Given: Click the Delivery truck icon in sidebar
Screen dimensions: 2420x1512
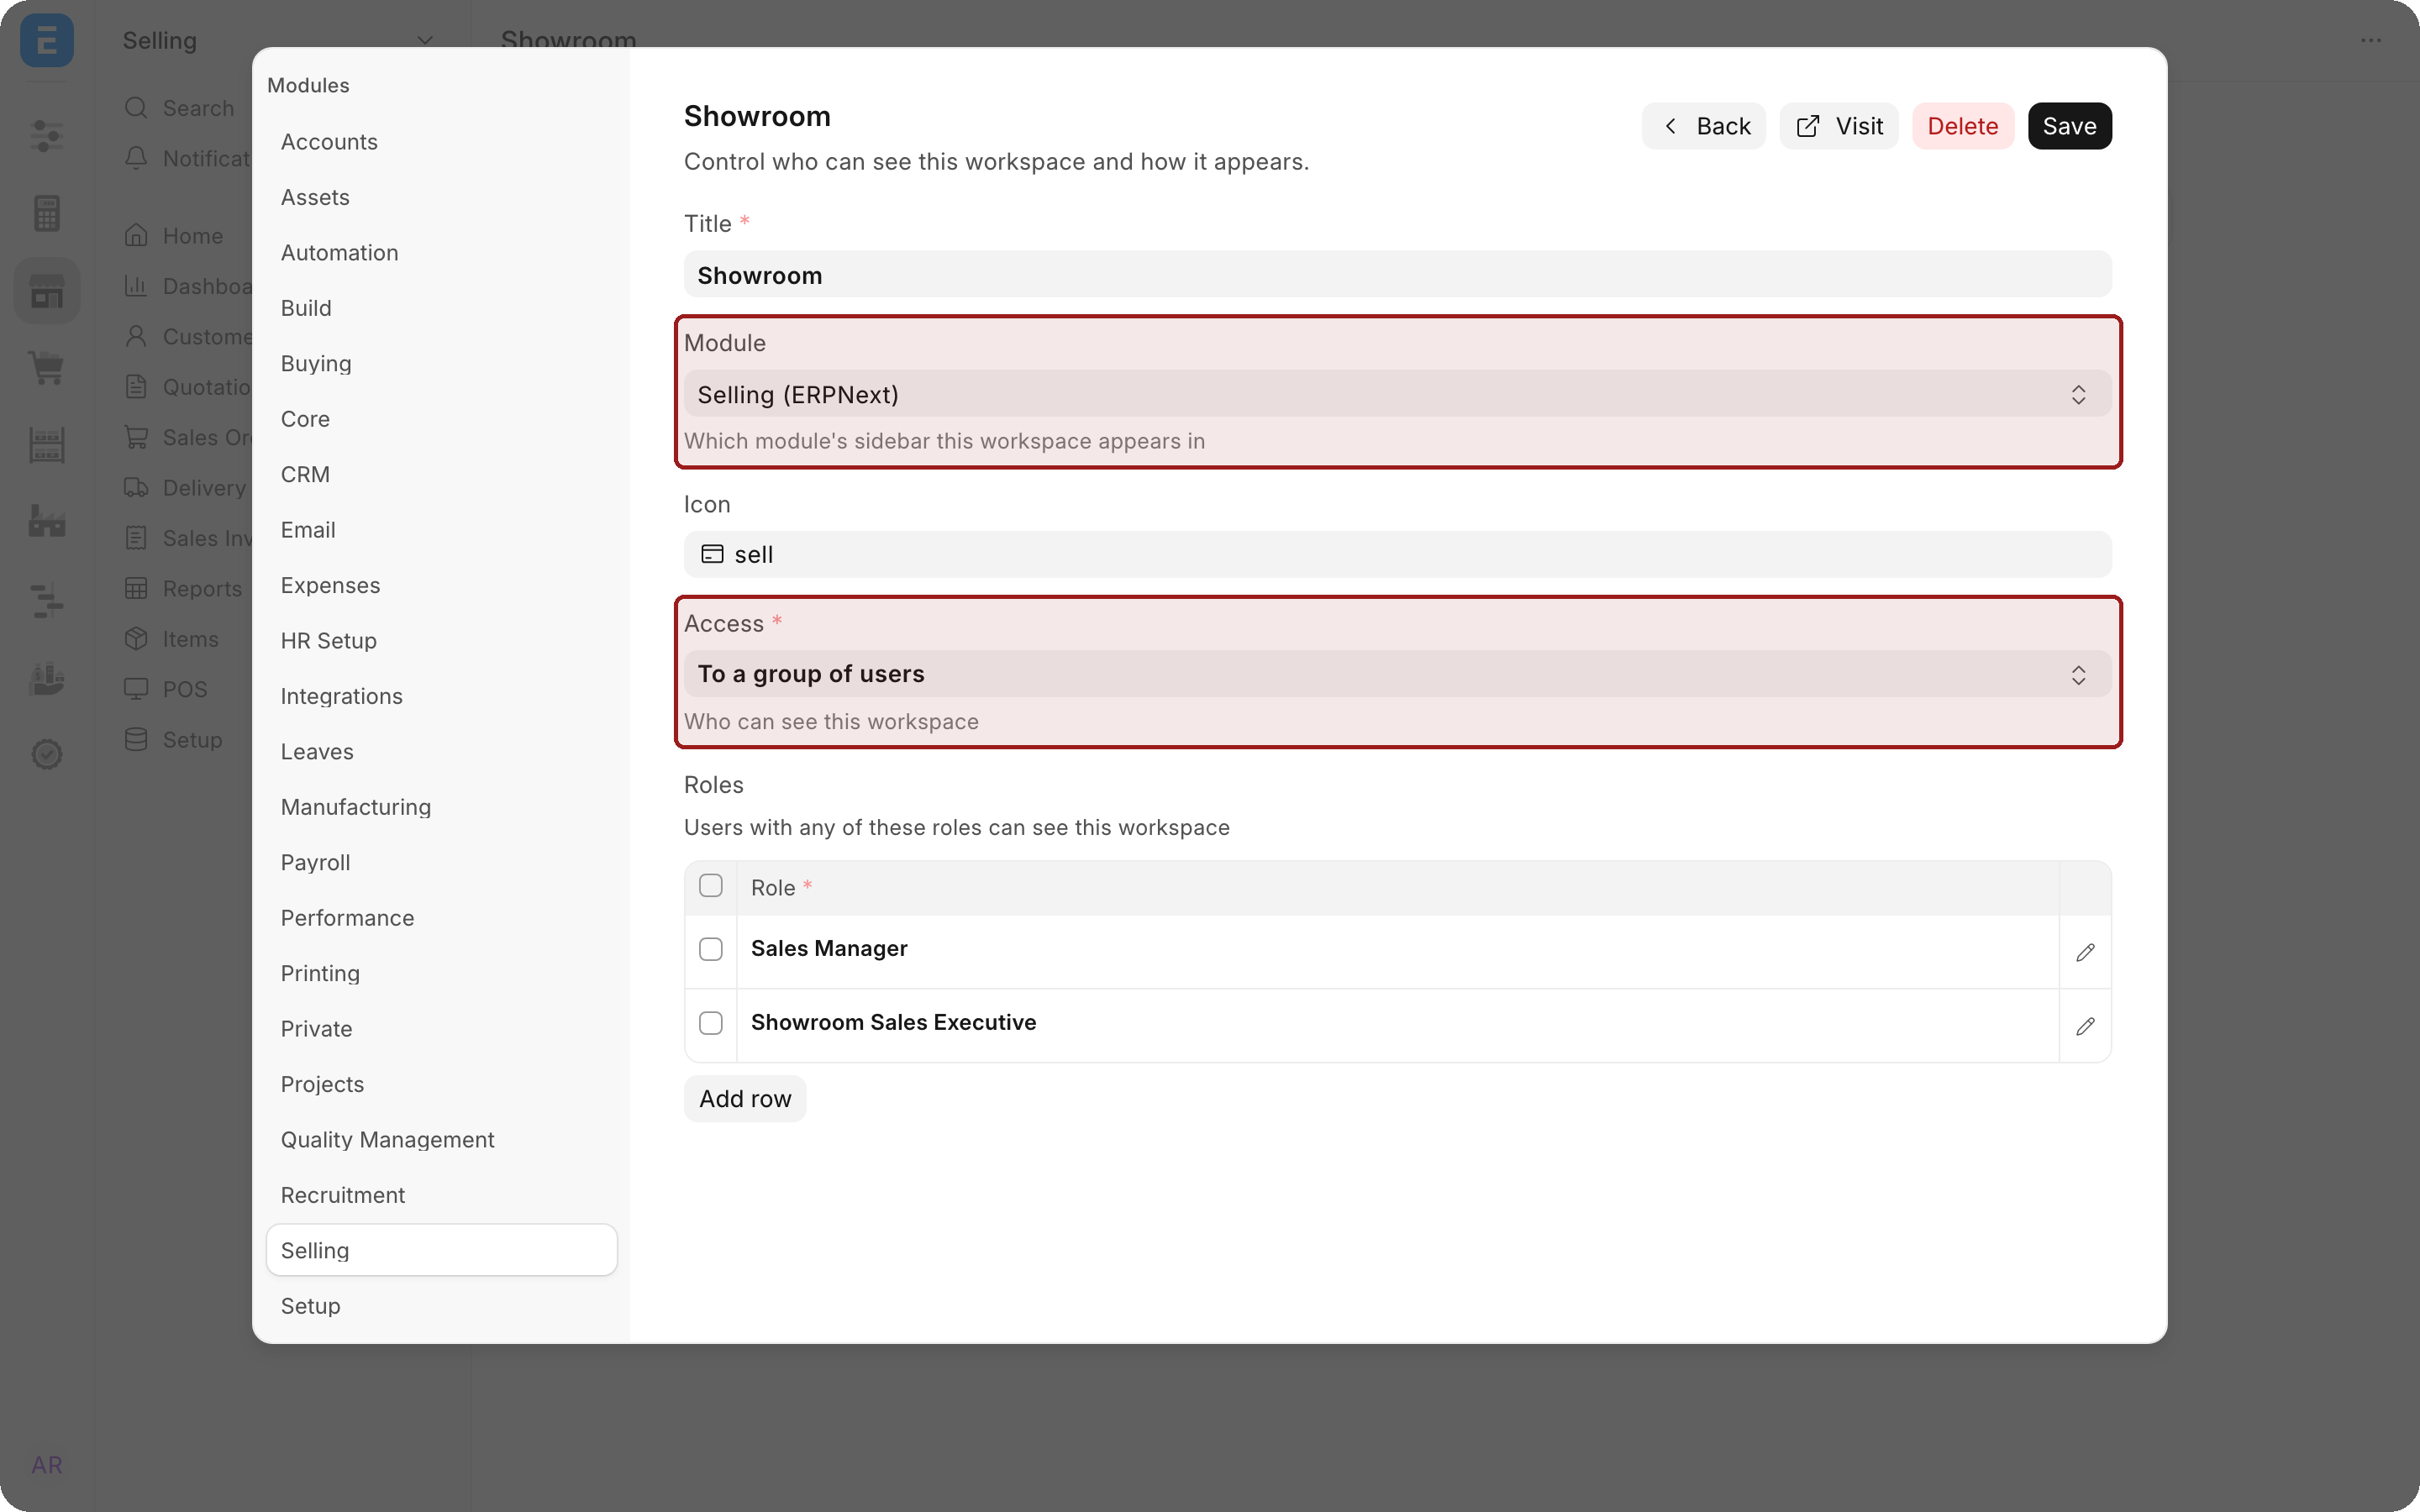Looking at the screenshot, I should pyautogui.click(x=136, y=487).
